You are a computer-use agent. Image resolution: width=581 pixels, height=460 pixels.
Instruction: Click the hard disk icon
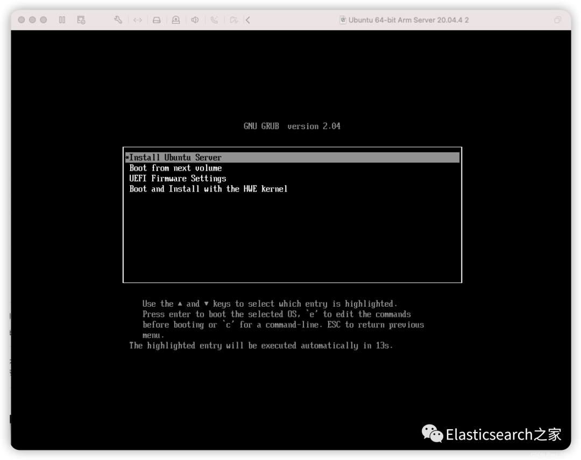point(157,20)
